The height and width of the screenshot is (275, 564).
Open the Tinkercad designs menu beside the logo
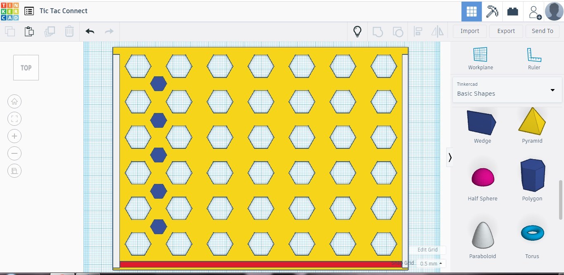point(29,11)
